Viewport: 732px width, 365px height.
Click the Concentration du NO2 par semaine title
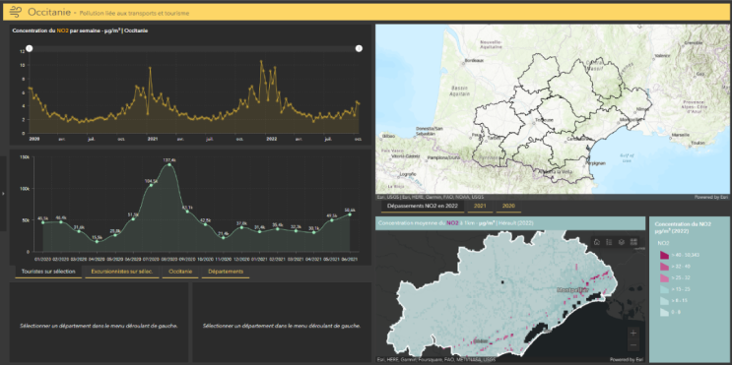pos(81,30)
